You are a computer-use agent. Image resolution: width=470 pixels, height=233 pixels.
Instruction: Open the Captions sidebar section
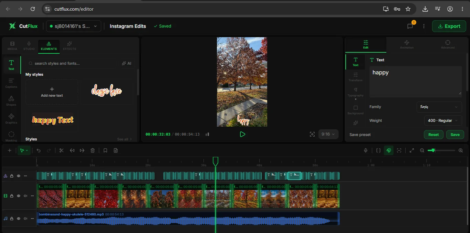[x=11, y=83]
